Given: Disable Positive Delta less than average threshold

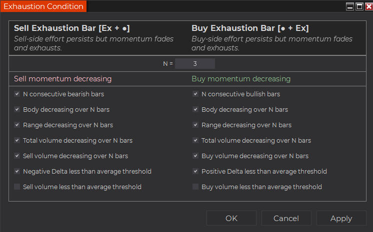Looking at the screenshot, I should pyautogui.click(x=195, y=171).
